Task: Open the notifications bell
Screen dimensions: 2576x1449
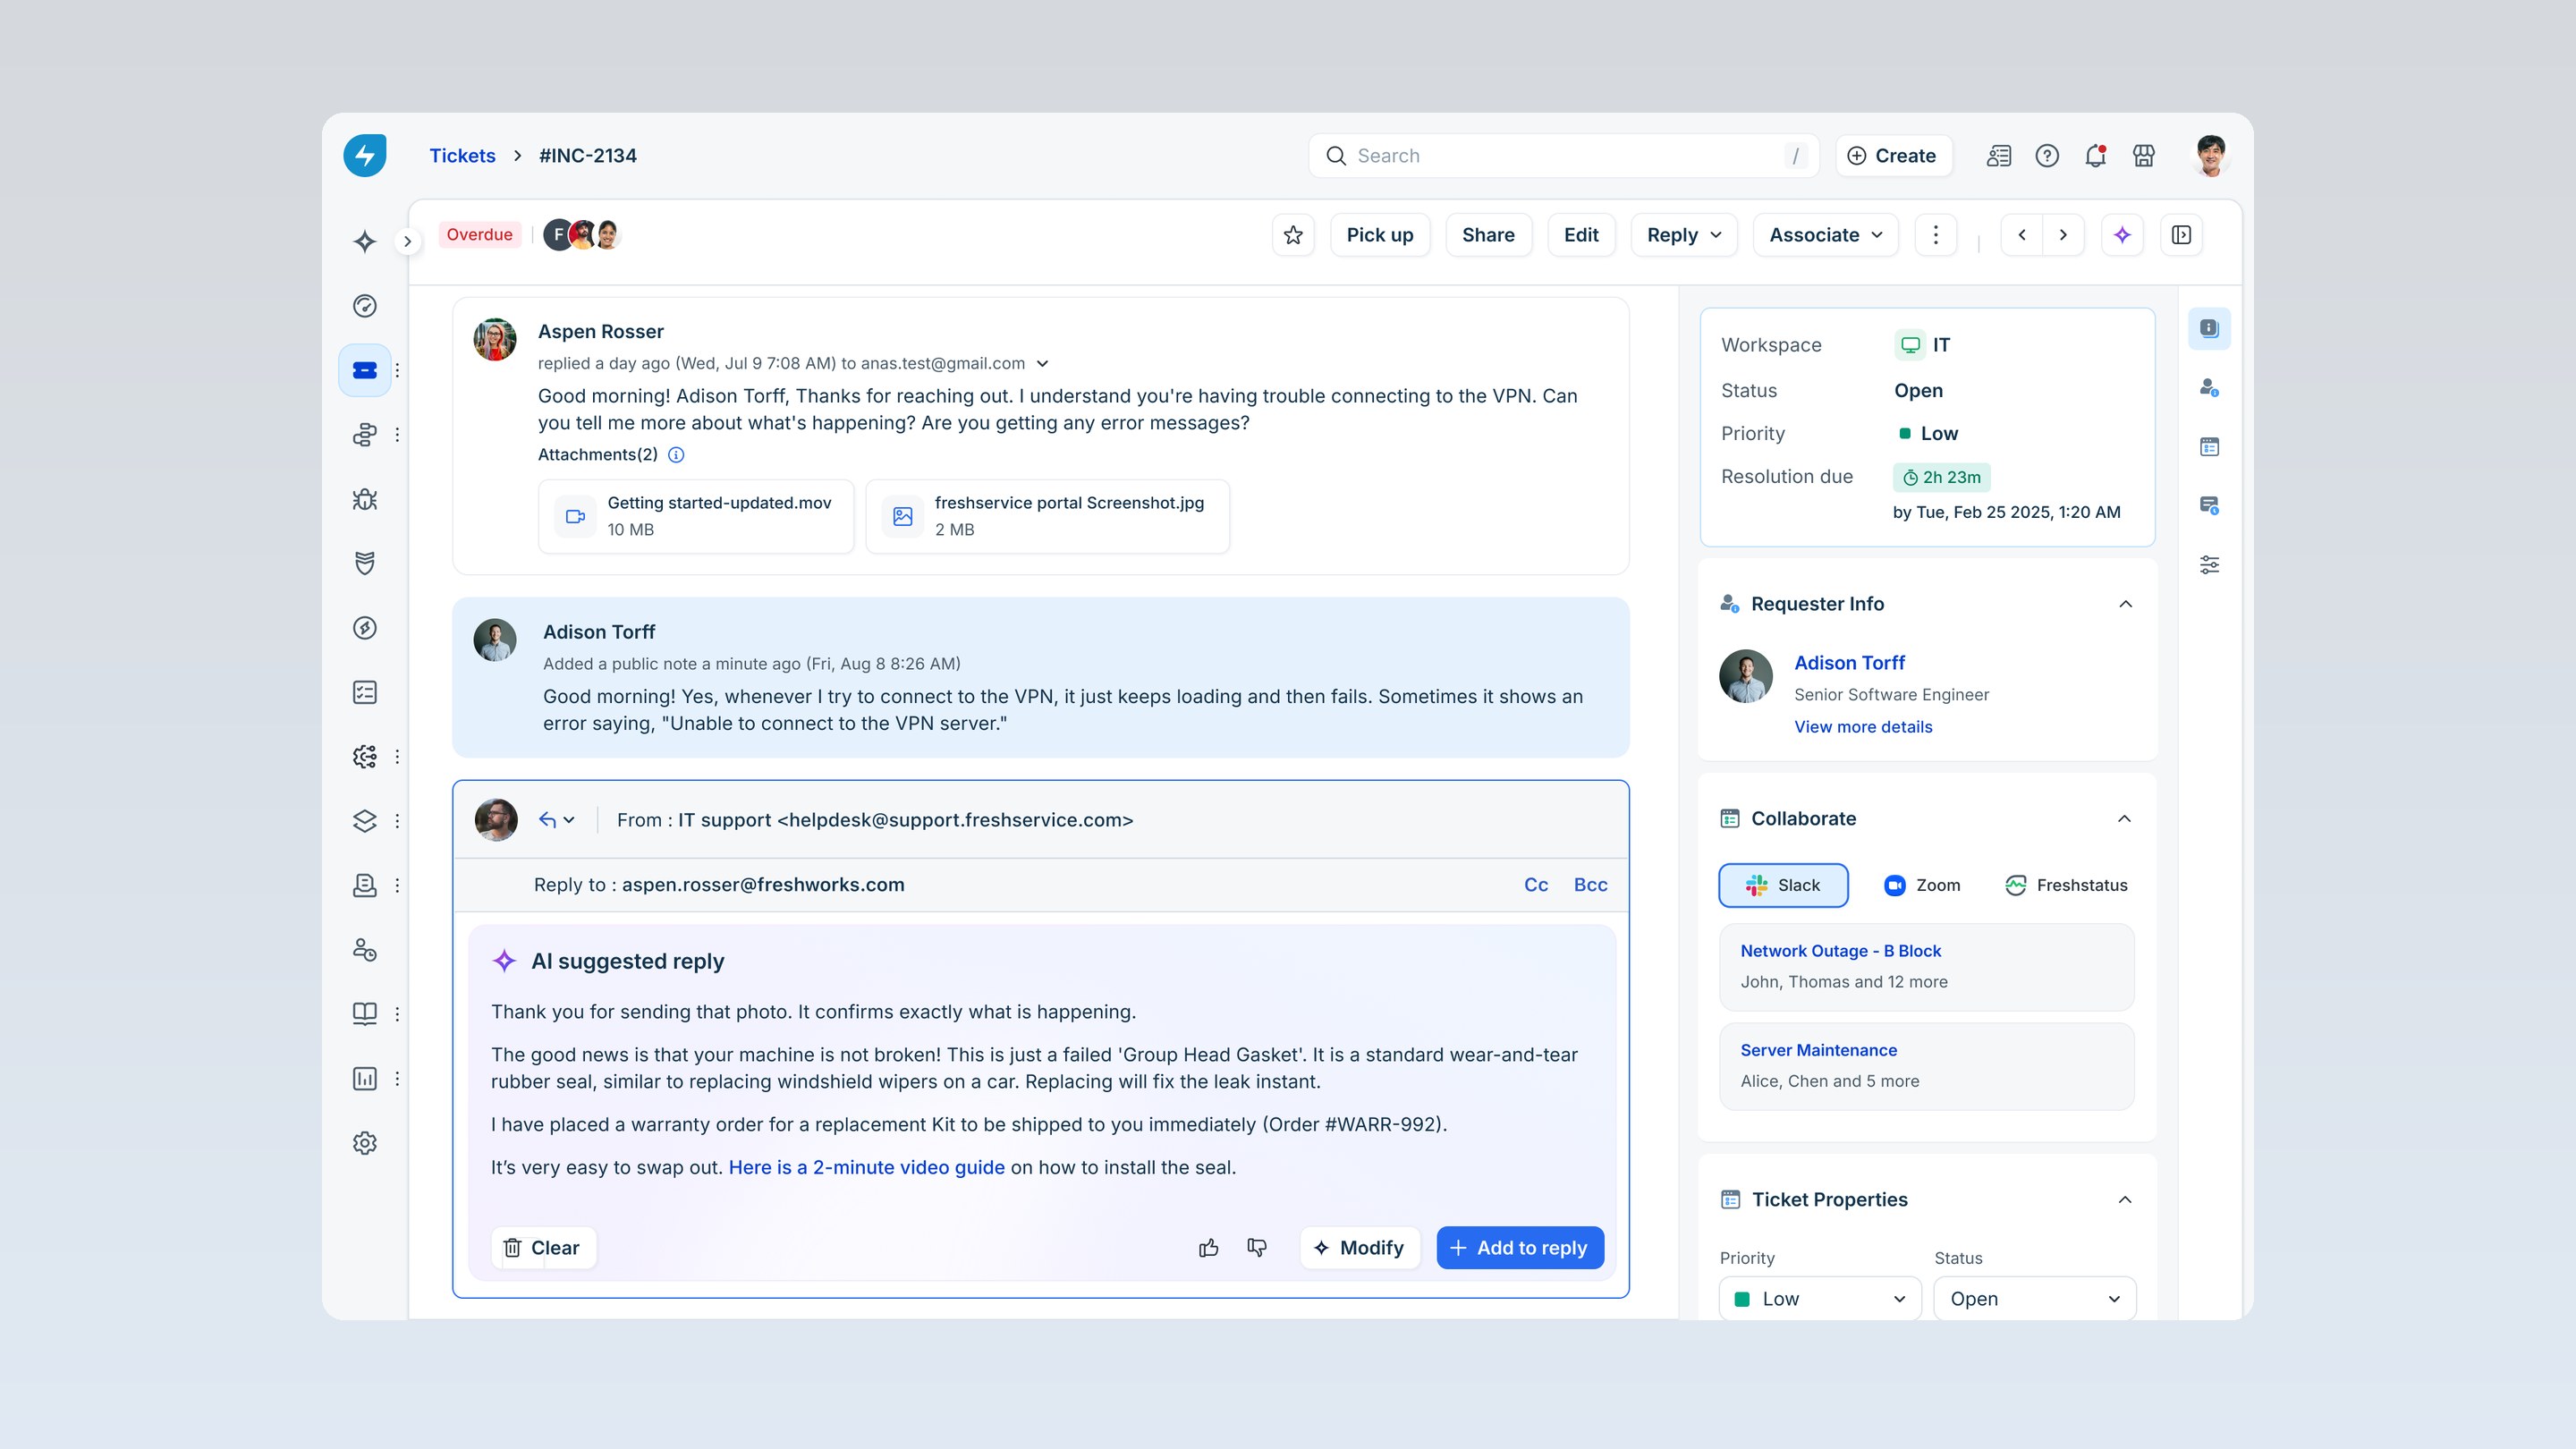Action: click(2095, 156)
